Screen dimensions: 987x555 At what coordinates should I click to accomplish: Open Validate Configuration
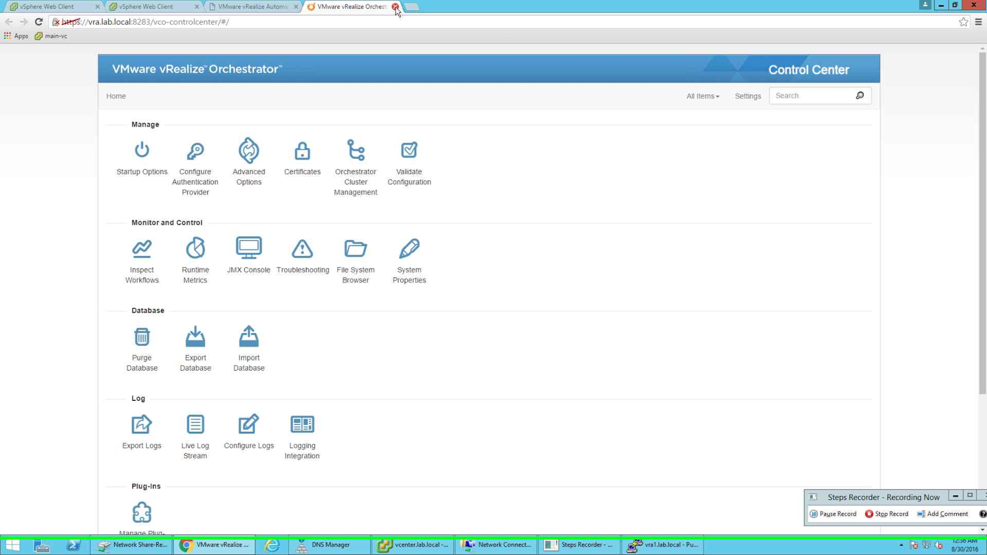pos(409,163)
